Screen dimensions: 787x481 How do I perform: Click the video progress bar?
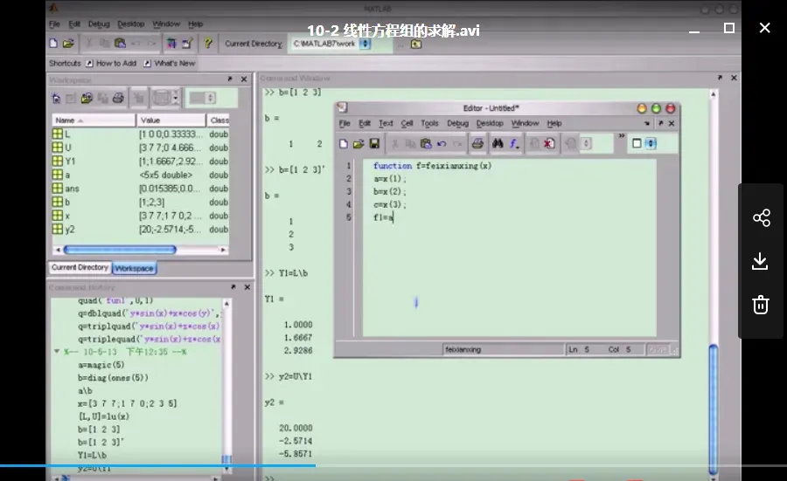[x=393, y=465]
